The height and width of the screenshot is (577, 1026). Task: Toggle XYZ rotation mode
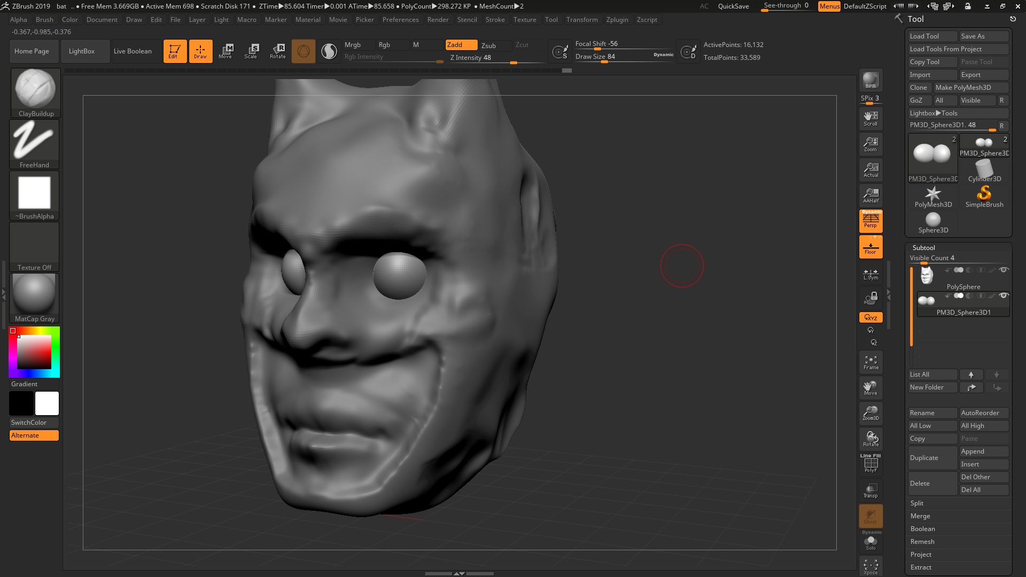click(x=870, y=317)
